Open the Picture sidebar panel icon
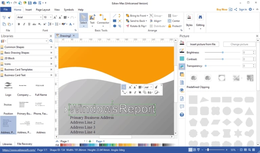Image resolution: width=260 pixels, height=153 pixels. pyautogui.click(x=182, y=66)
